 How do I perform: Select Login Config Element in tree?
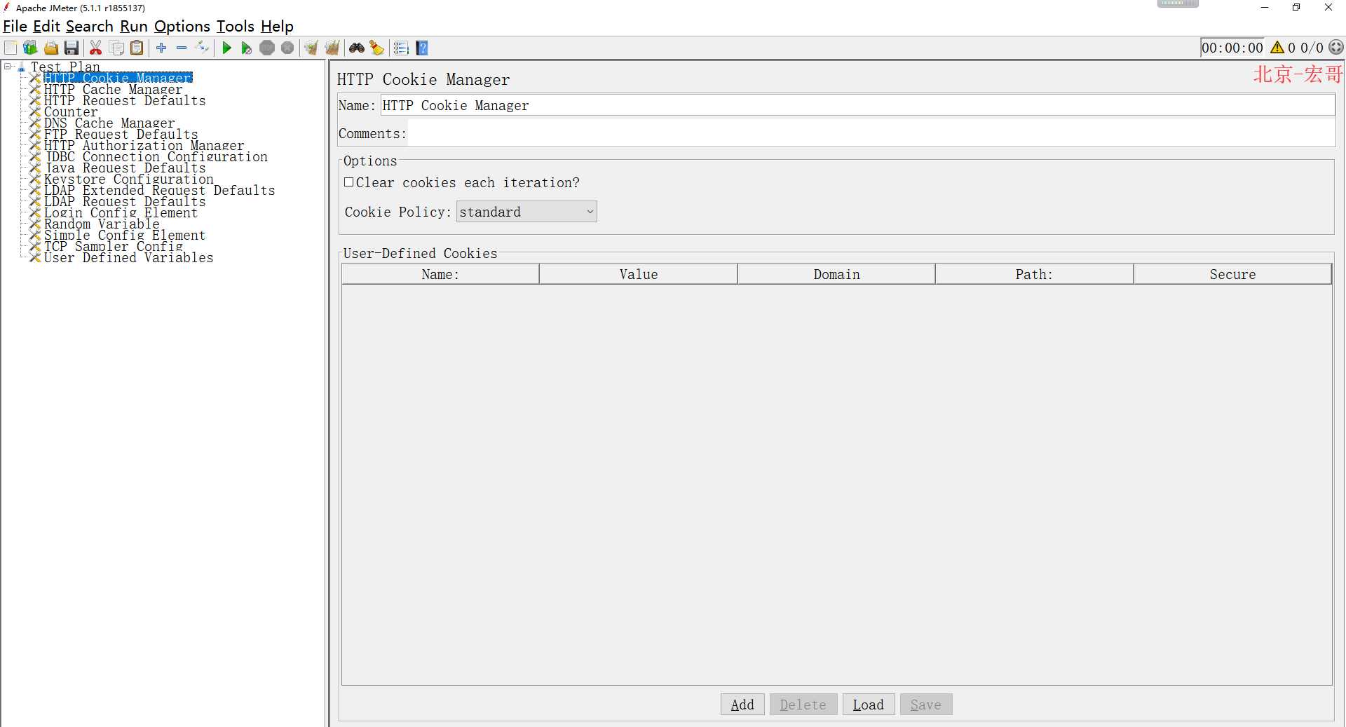pyautogui.click(x=121, y=212)
